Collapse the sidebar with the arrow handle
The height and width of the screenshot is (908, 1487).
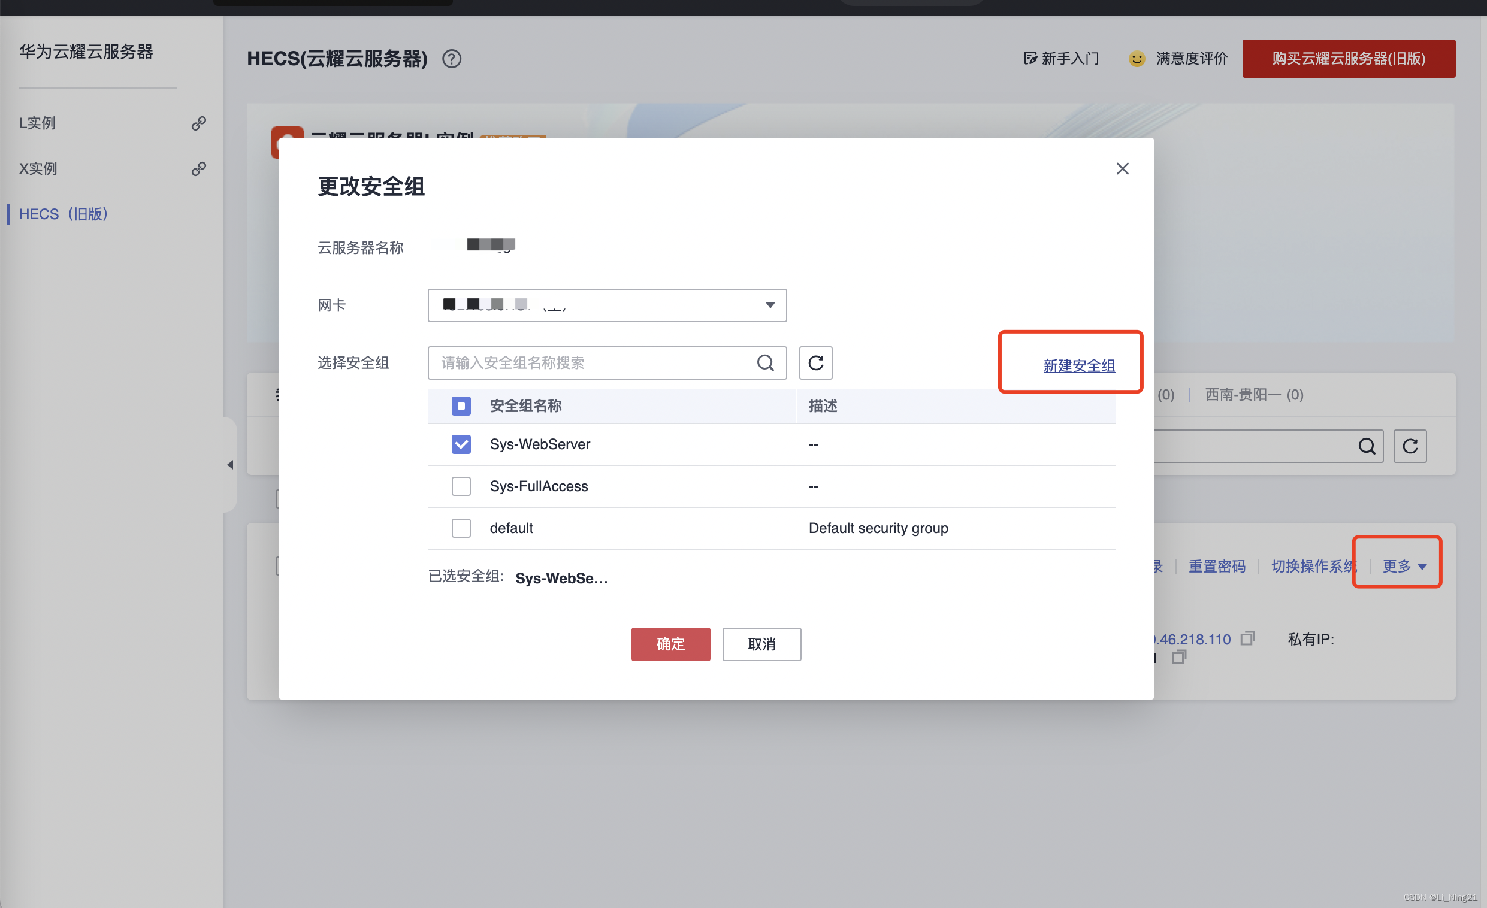point(230,465)
